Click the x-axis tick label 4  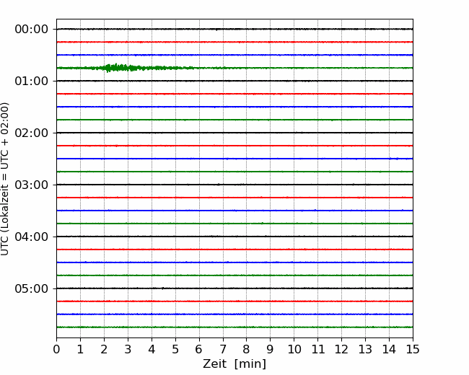(x=152, y=349)
